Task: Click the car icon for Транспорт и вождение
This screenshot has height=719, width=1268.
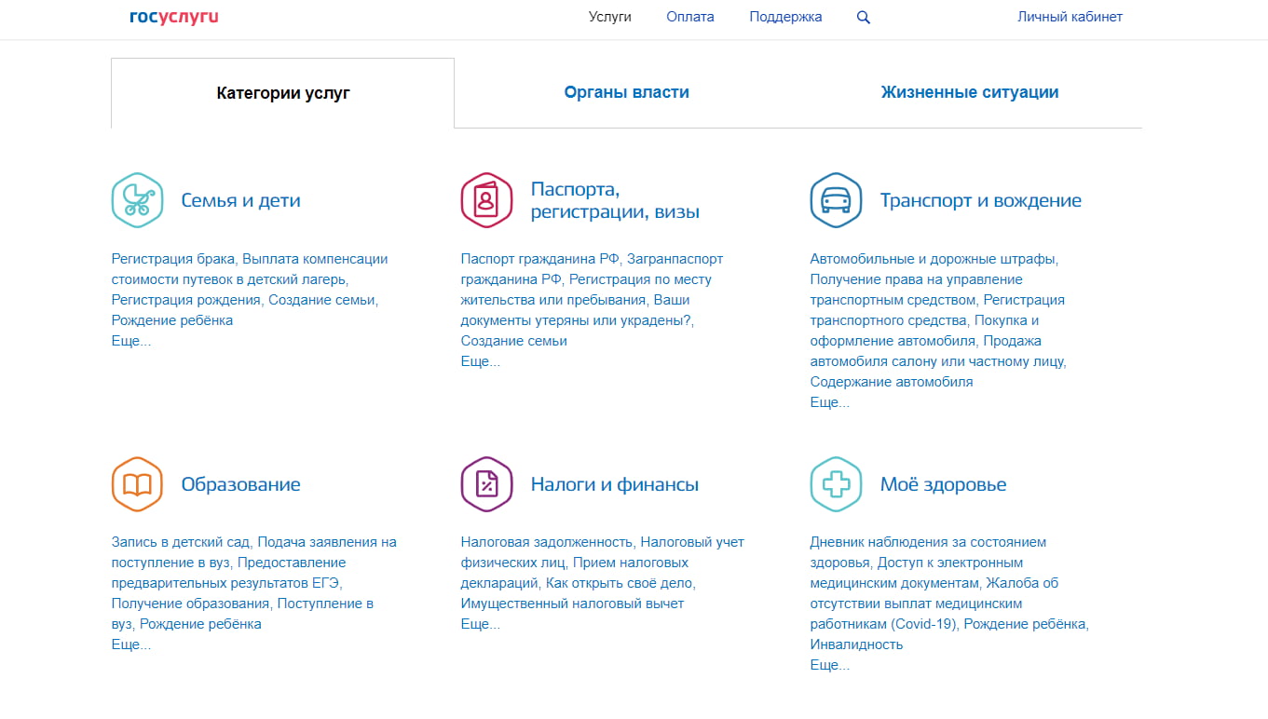Action: tap(836, 200)
